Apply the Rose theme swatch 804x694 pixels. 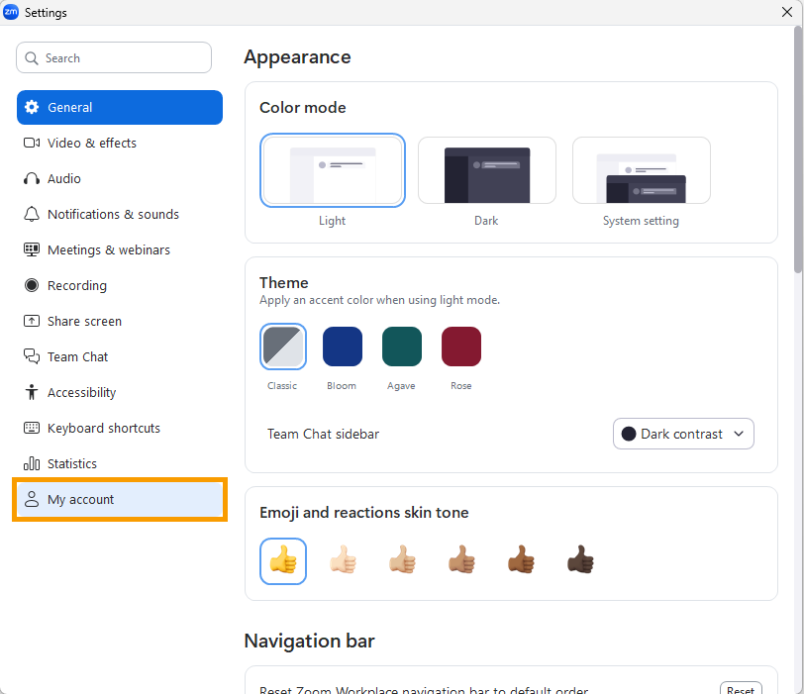click(x=460, y=347)
